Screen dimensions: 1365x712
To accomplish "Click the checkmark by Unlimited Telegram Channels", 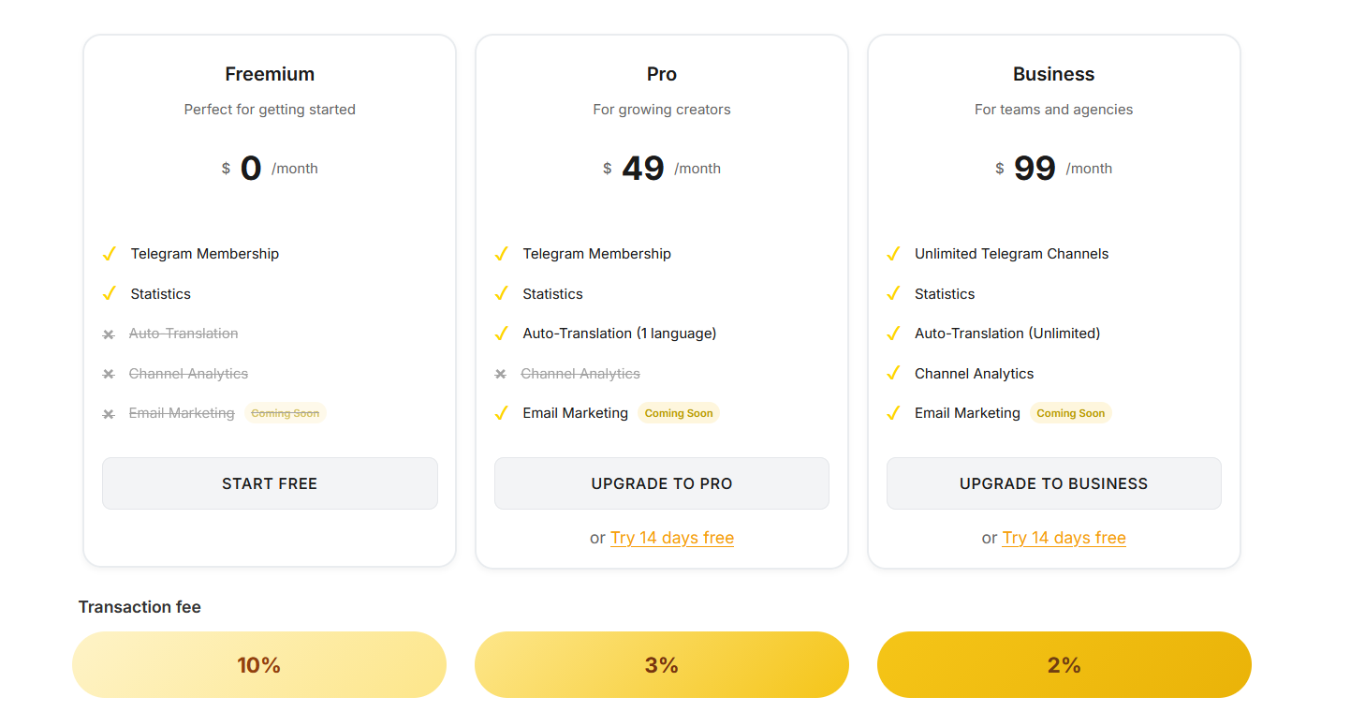I will coord(894,254).
